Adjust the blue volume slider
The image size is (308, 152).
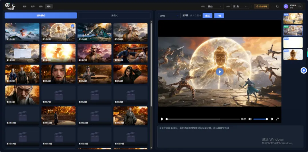260,119
